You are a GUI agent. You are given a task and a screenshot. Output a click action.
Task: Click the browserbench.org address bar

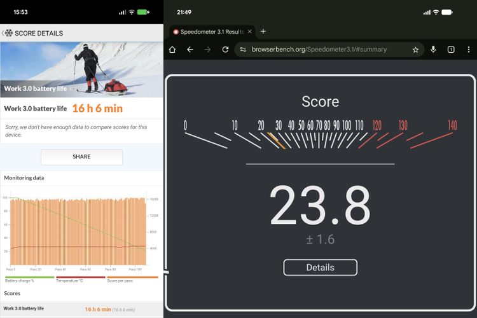[x=324, y=50]
